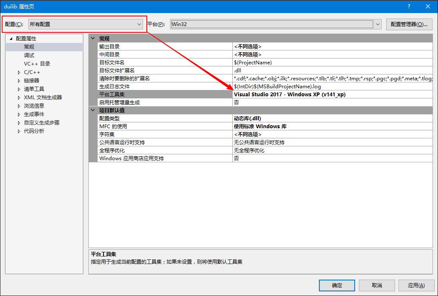This screenshot has width=438, height=296.
Task: Click the 确定 button
Action: pos(337,285)
